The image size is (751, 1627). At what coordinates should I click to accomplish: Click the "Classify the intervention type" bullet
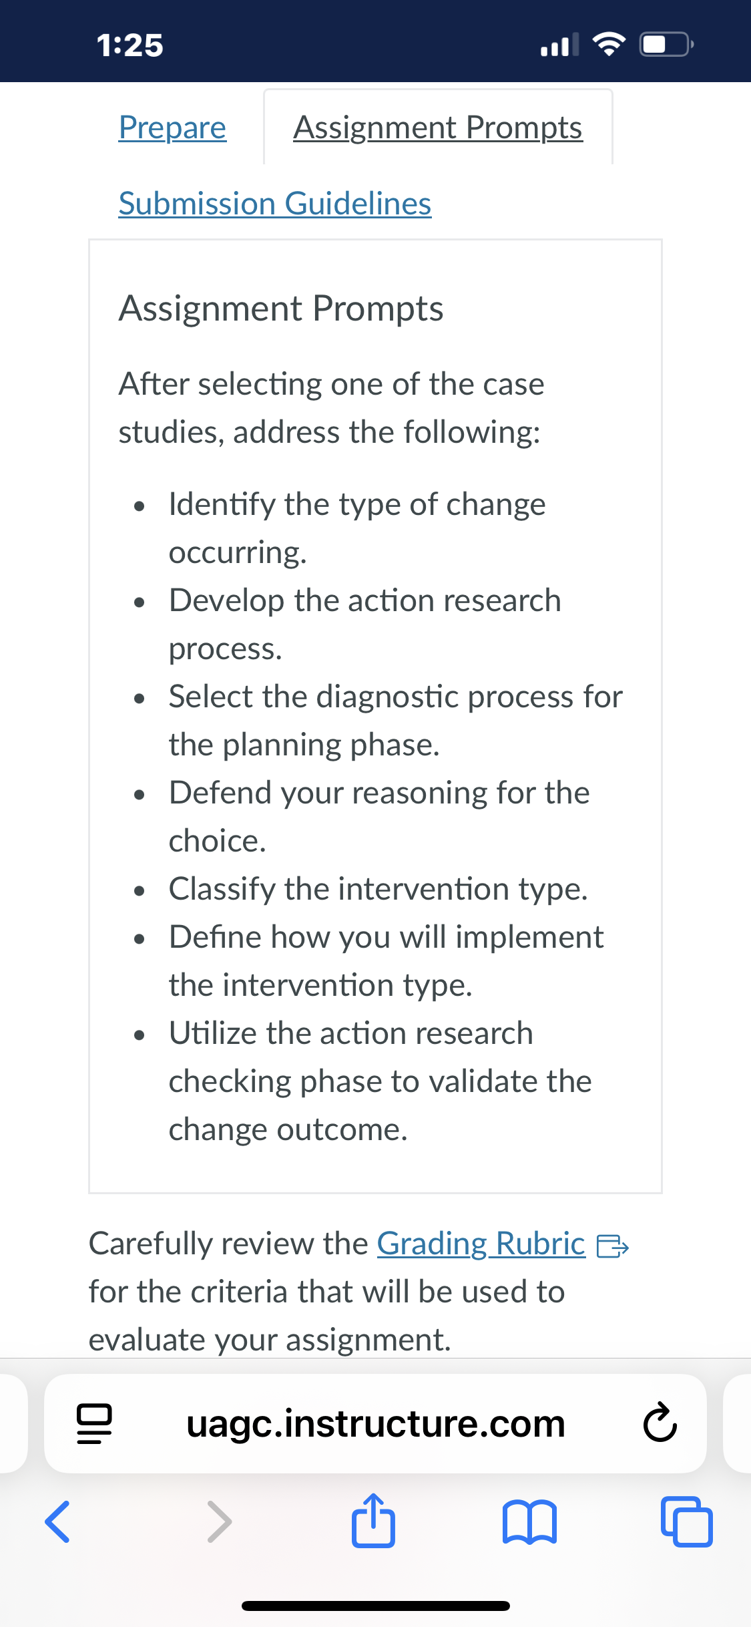(378, 889)
